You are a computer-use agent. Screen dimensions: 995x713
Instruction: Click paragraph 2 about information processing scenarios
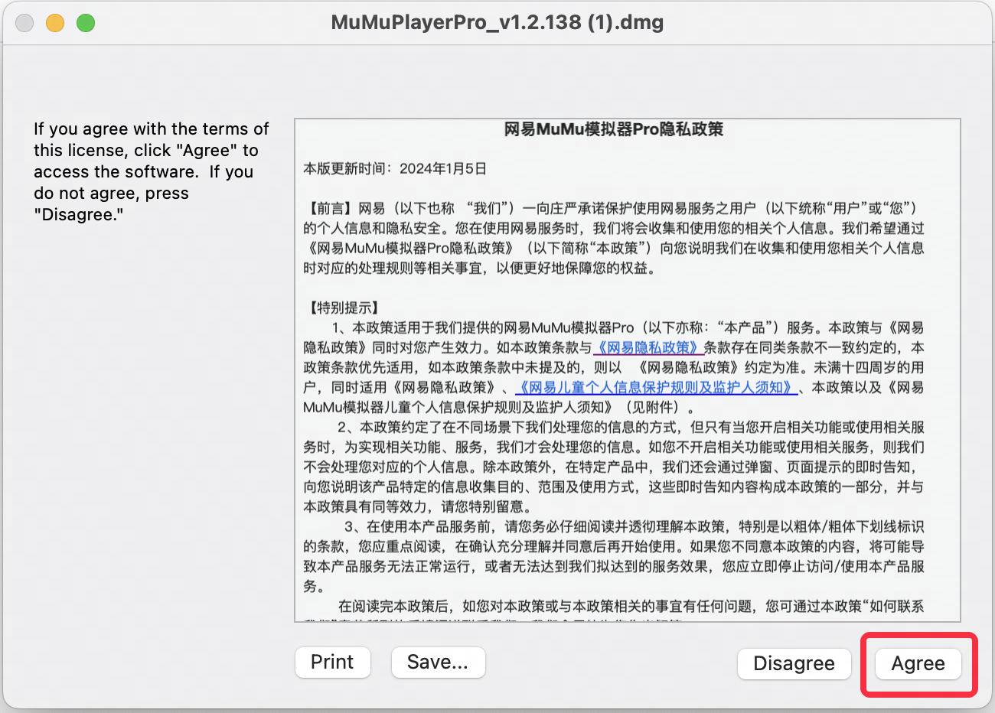tap(612, 467)
